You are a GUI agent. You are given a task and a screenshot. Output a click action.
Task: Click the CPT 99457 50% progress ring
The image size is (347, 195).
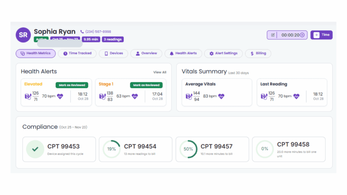pos(188,149)
